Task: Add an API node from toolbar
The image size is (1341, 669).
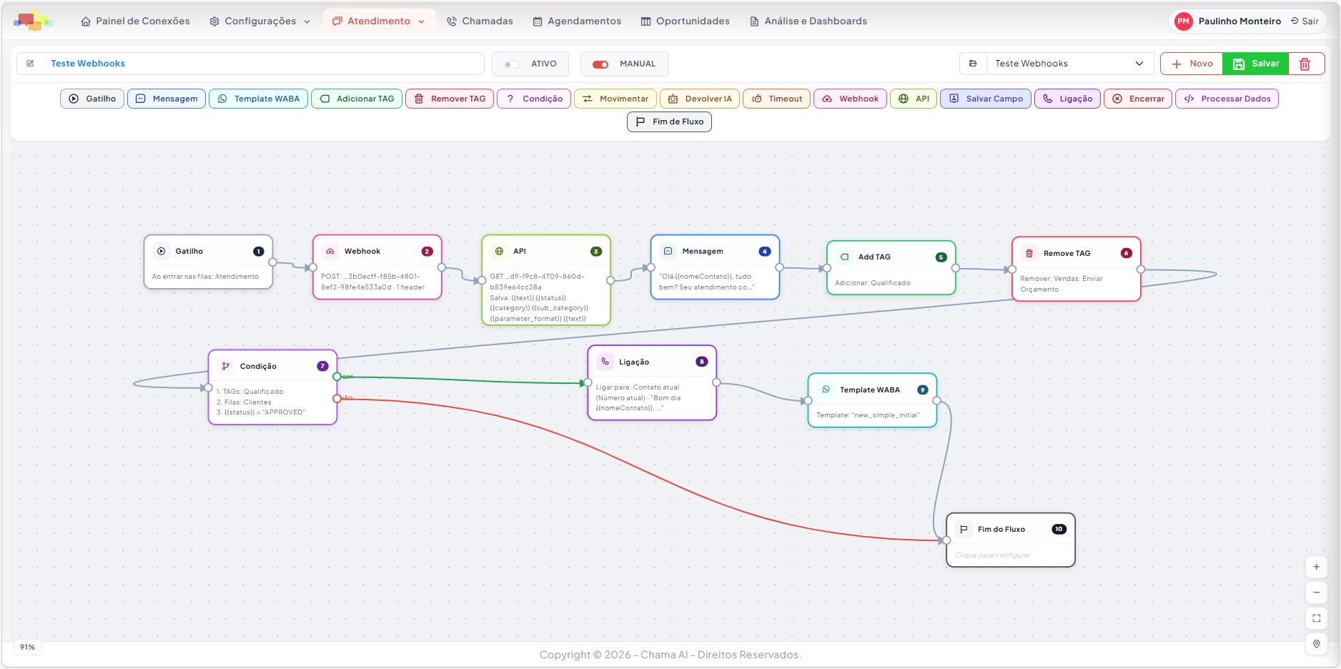Action: 914,99
